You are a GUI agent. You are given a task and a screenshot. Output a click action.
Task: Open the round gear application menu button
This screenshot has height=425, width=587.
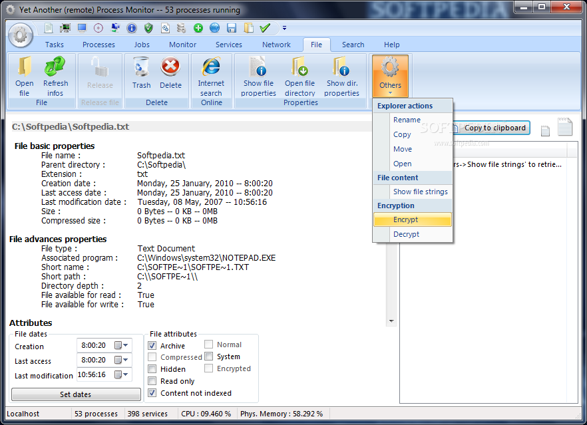(20, 35)
